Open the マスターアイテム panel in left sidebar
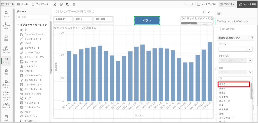This screenshot has width=258, height=123. (6, 49)
